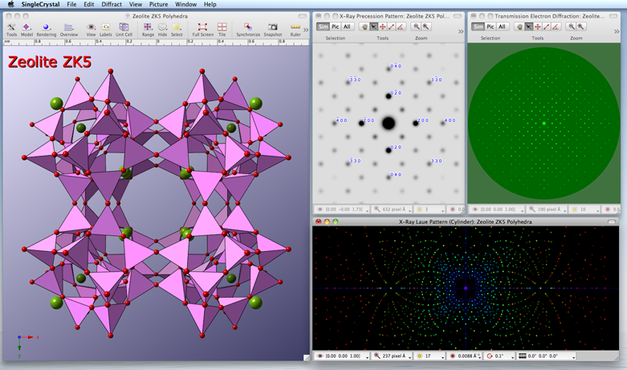Open the Help menu

(x=210, y=4)
